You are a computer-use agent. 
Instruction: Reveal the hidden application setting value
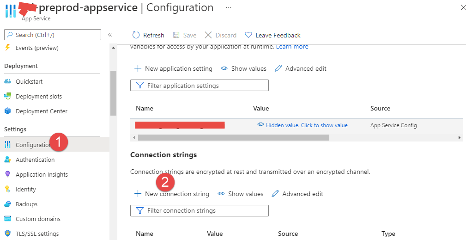[303, 125]
